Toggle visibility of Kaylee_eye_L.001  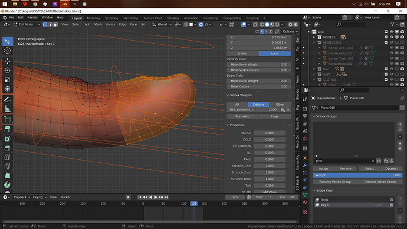(392, 48)
